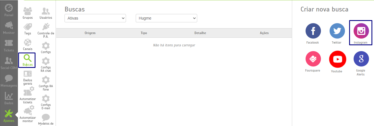
Task: Click the Ações column header
Action: [x=264, y=33]
